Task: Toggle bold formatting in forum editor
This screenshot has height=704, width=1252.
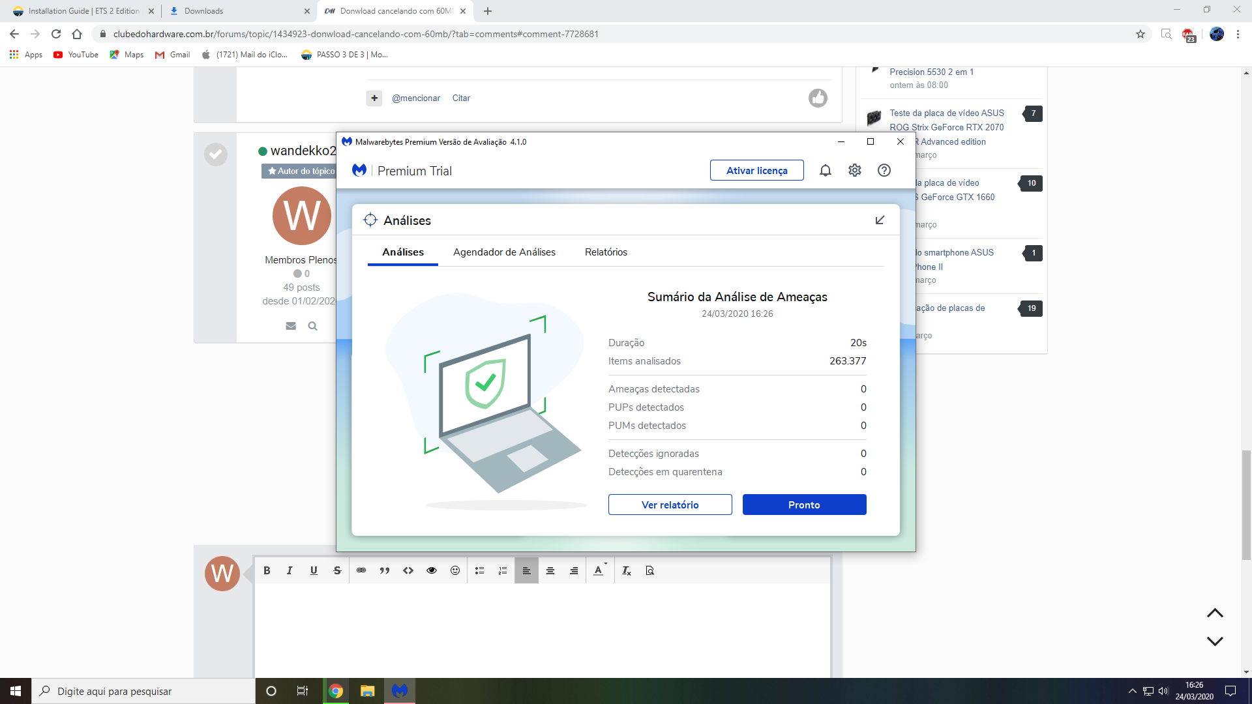Action: [267, 570]
